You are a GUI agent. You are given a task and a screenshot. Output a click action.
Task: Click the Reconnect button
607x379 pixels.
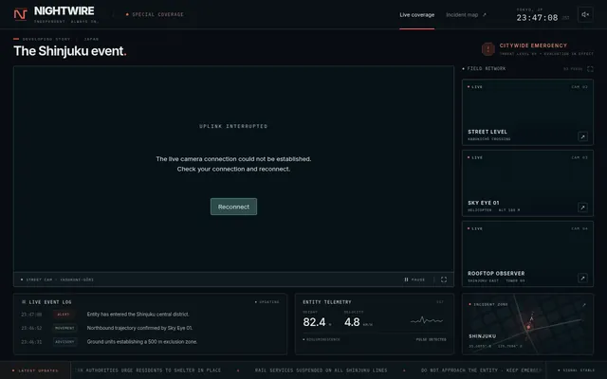[233, 207]
